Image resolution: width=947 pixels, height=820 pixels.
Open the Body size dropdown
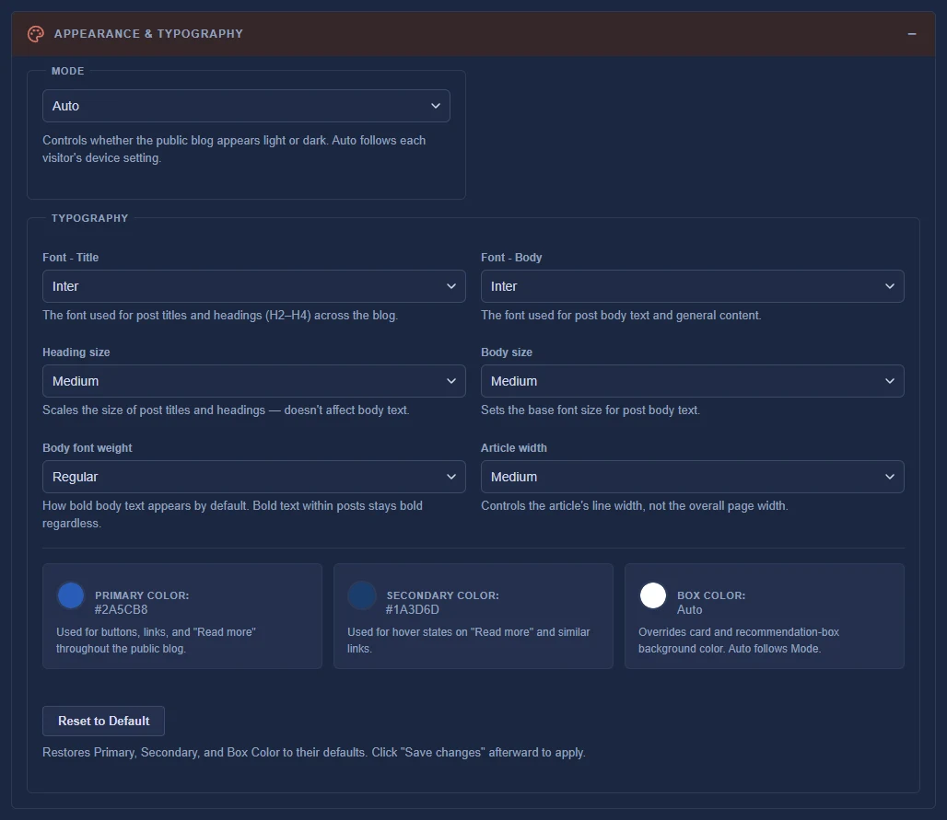point(692,381)
